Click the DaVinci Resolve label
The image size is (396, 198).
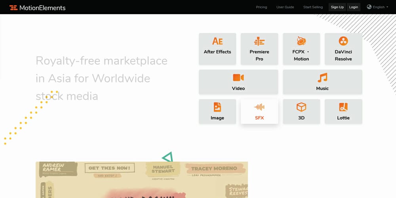(x=343, y=55)
